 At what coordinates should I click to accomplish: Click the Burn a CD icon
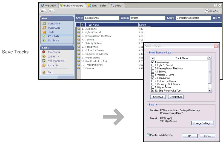point(44,65)
